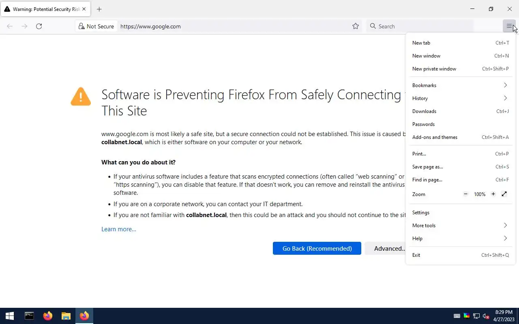
Task: Click the muted volume tray icon
Action: [486, 316]
